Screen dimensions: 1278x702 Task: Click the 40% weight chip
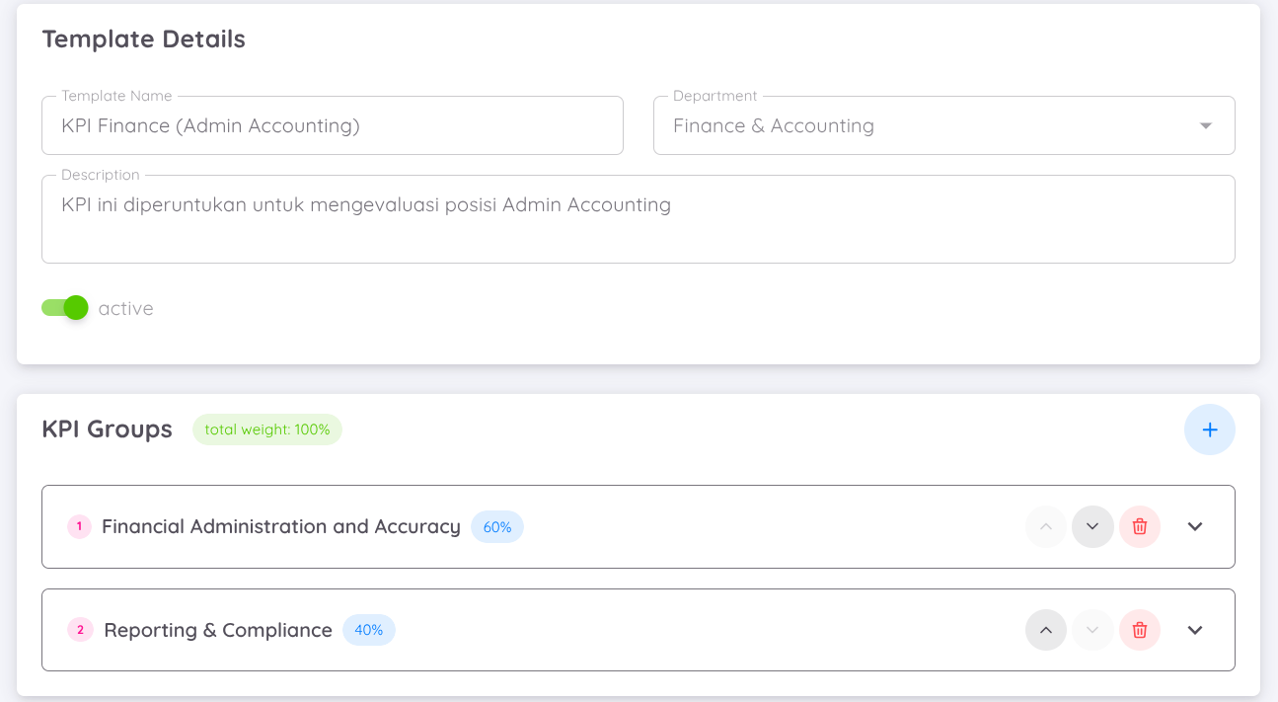pos(369,630)
